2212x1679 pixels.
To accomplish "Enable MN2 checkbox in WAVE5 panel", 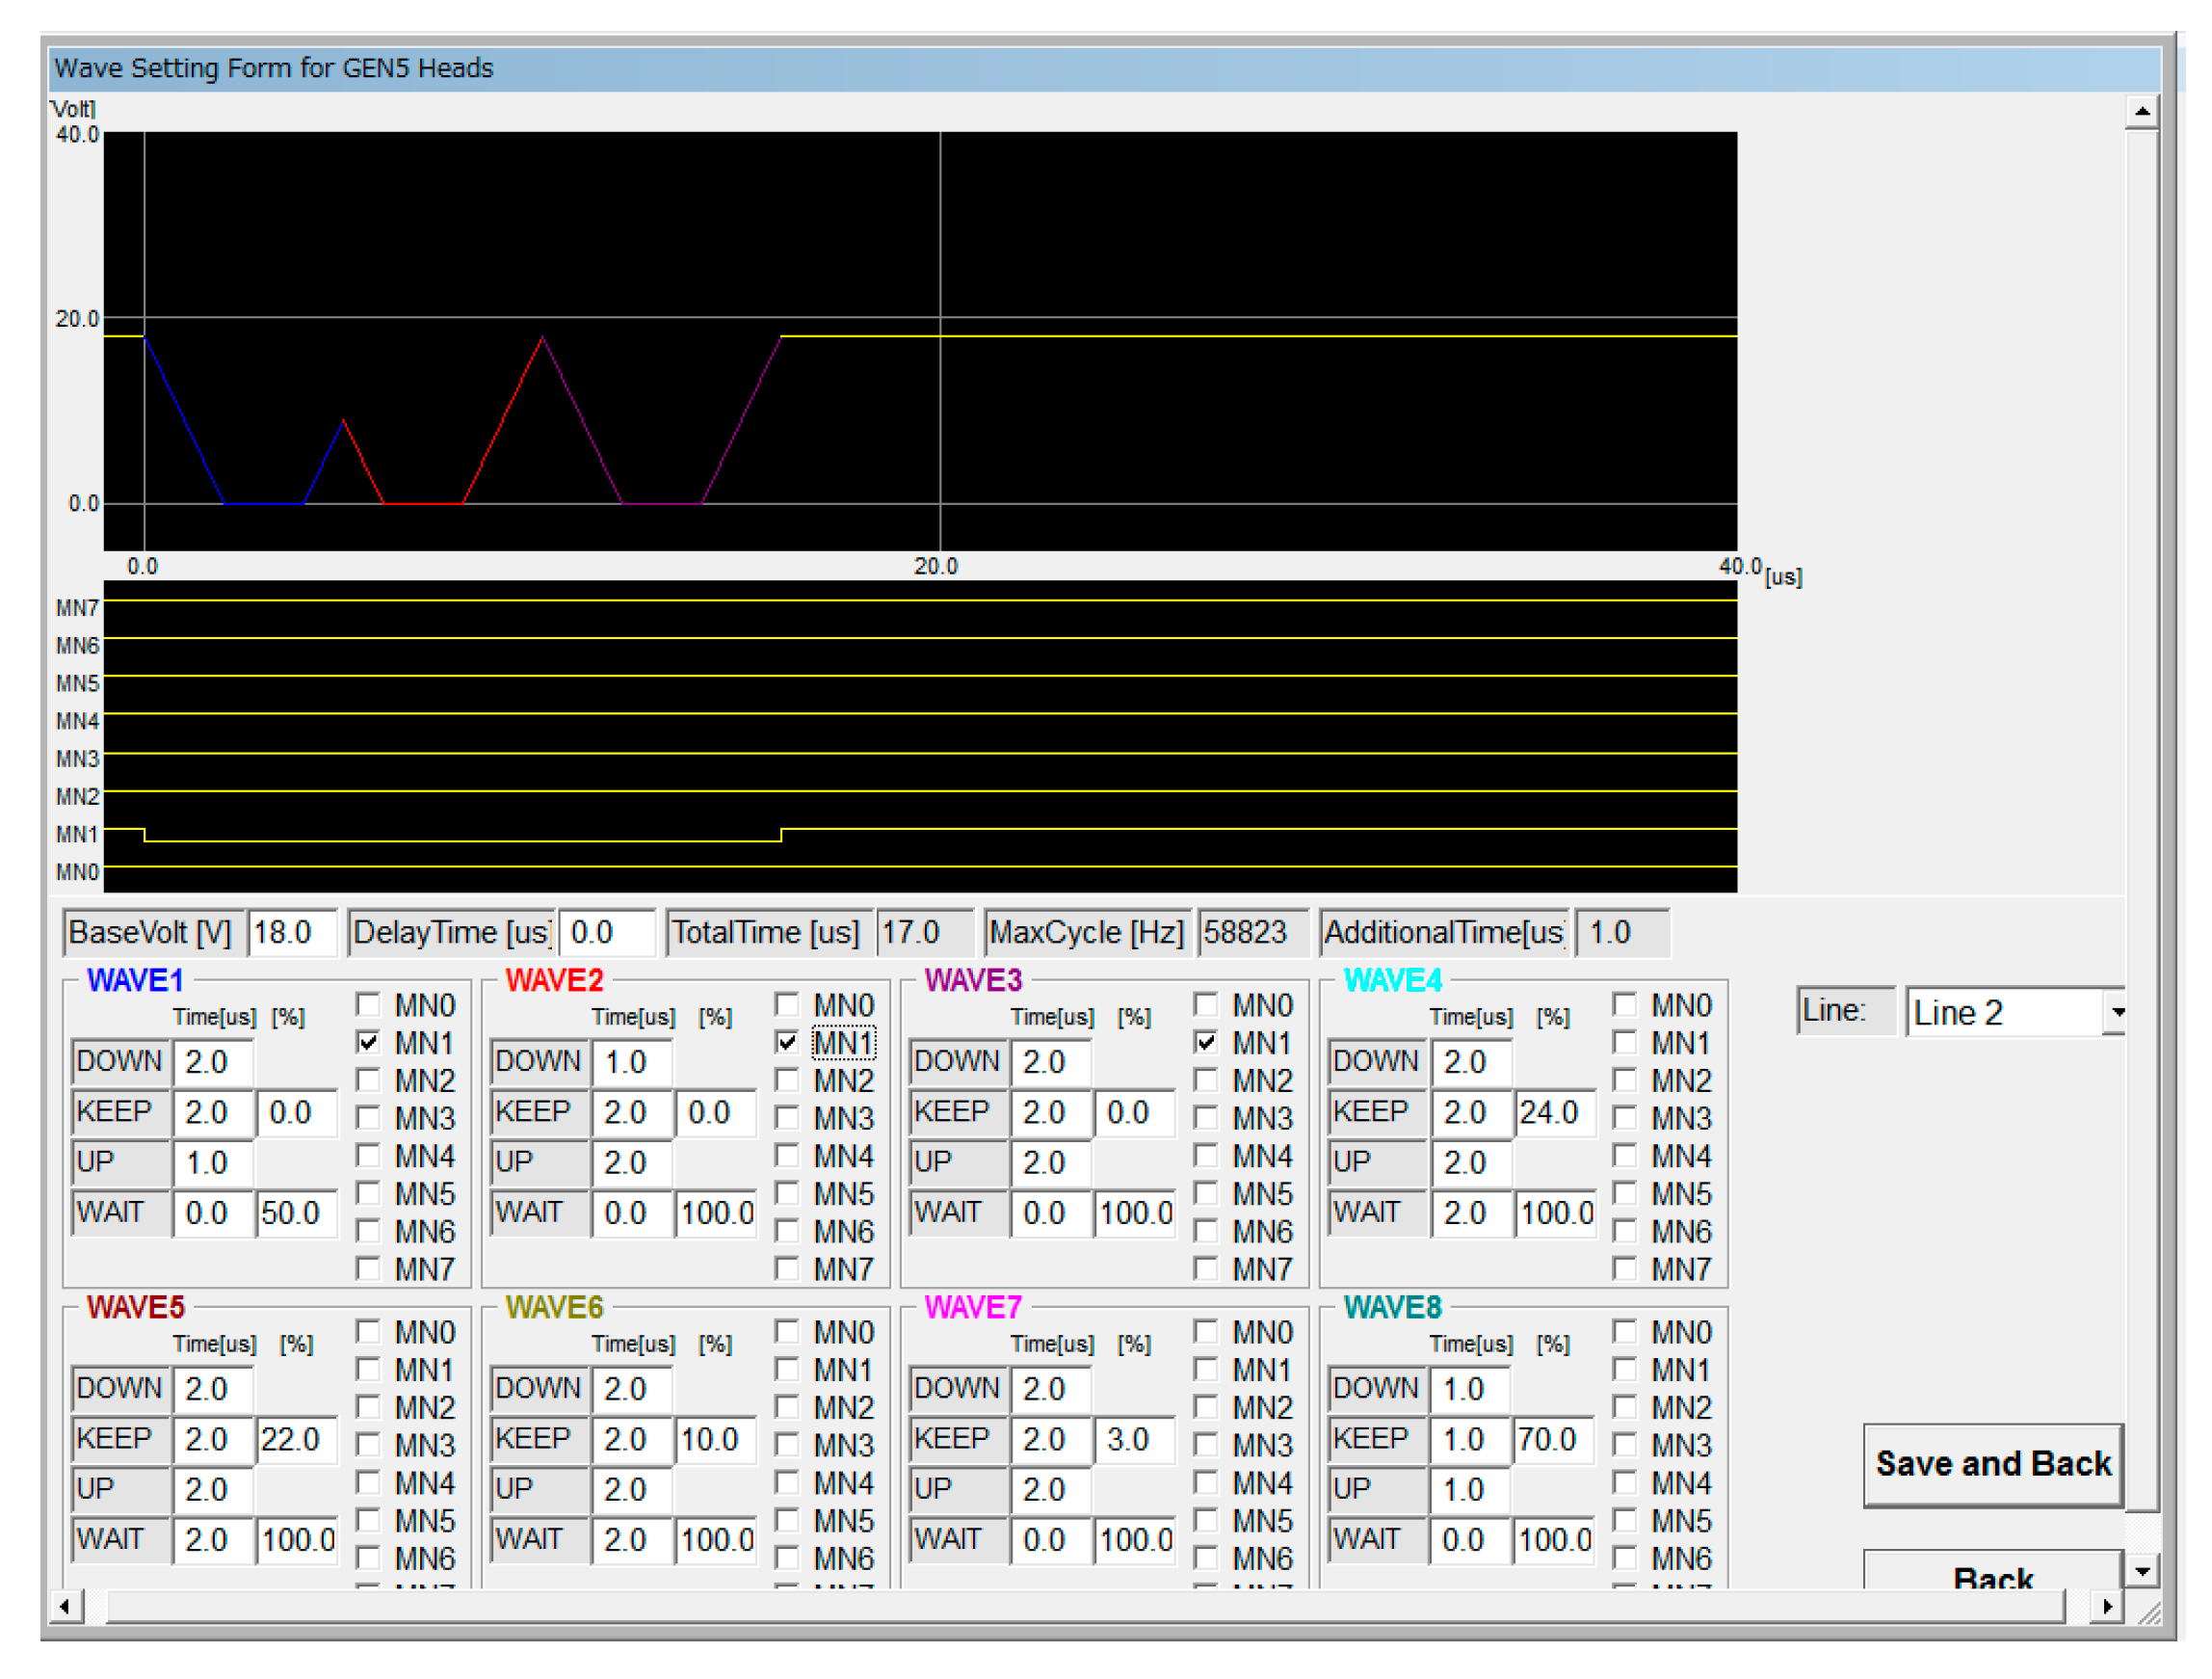I will click(x=369, y=1407).
